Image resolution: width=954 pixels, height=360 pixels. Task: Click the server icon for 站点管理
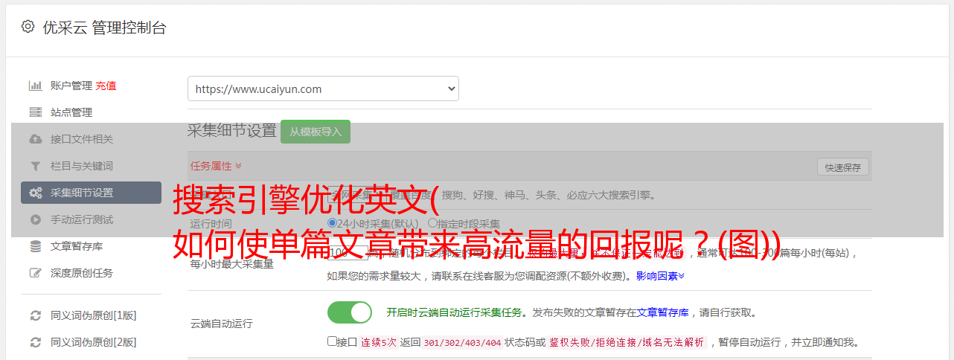pyautogui.click(x=35, y=112)
